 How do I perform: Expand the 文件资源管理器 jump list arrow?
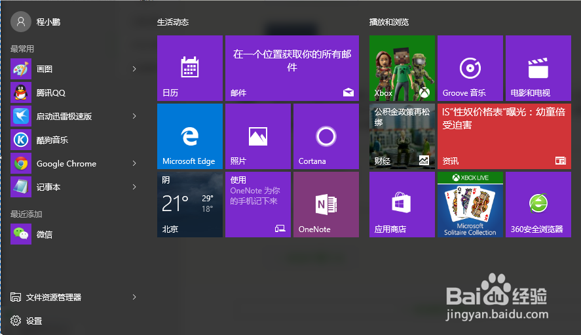click(134, 297)
